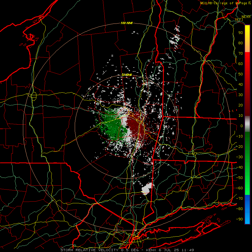Click the 20 value on the velocity scale
Screen dimensions: 252x252
click(241, 105)
